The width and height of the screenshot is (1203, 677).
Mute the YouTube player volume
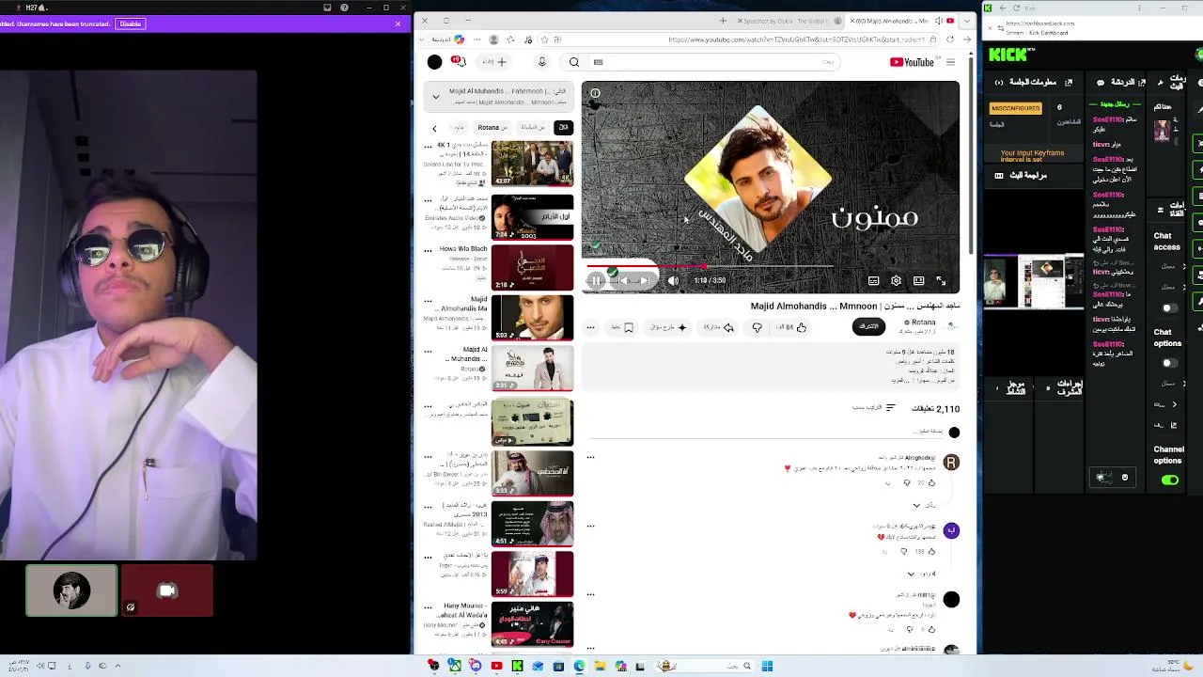[673, 280]
